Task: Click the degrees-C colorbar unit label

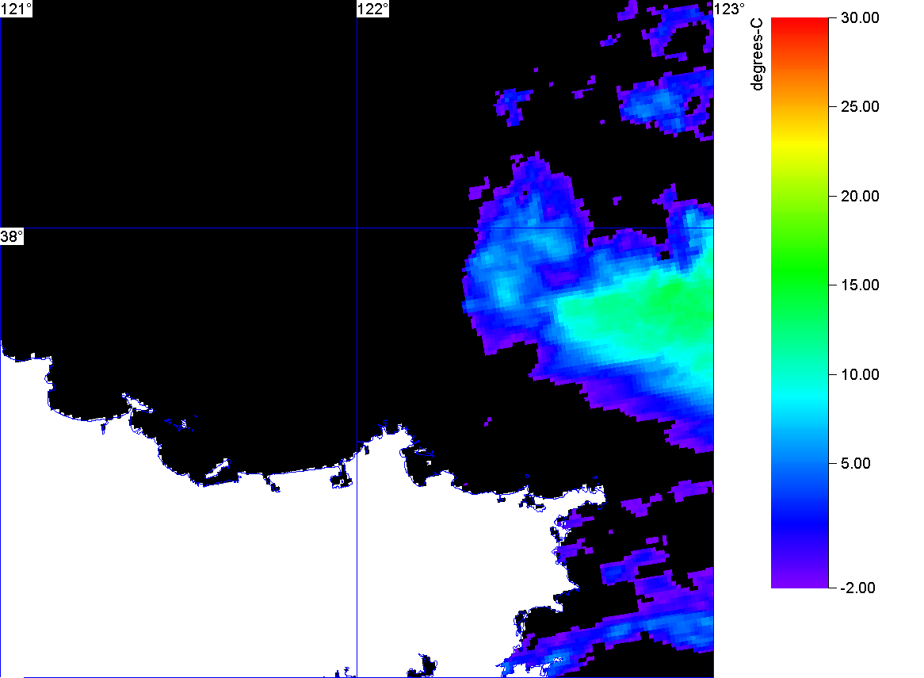Action: 758,54
